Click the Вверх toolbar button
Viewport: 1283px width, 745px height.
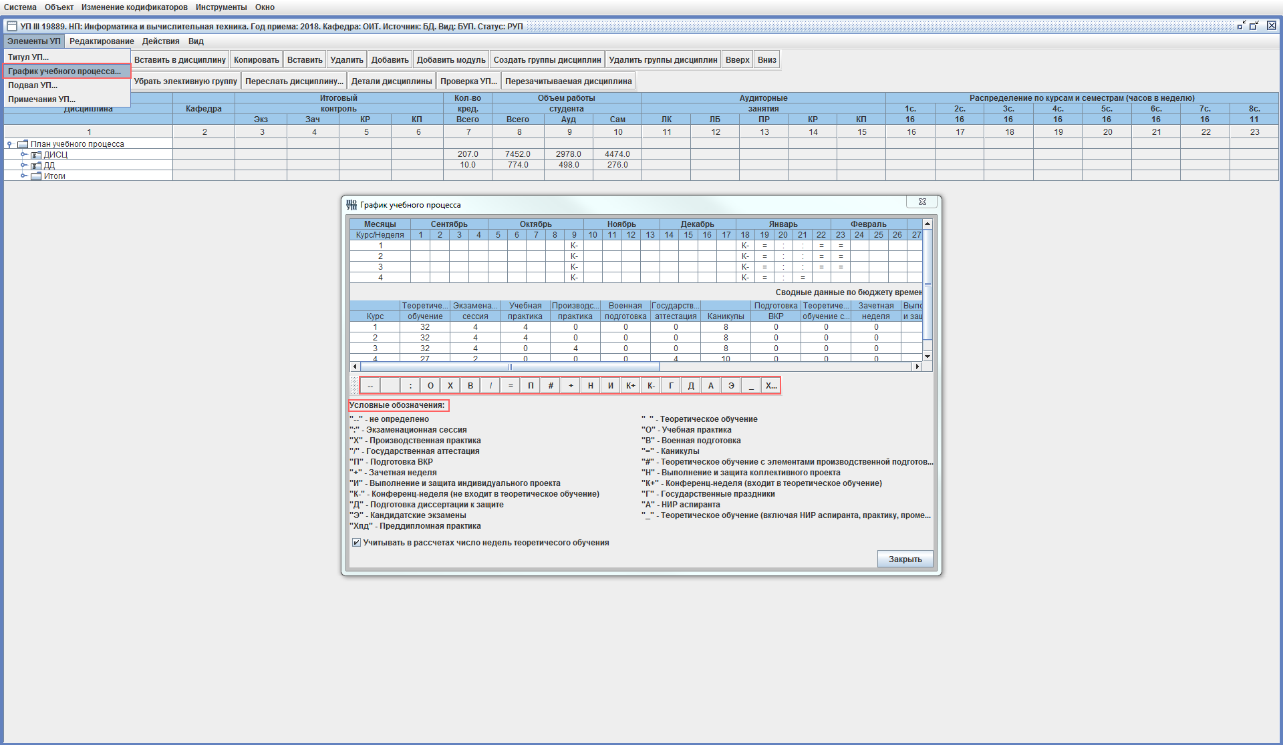click(738, 60)
